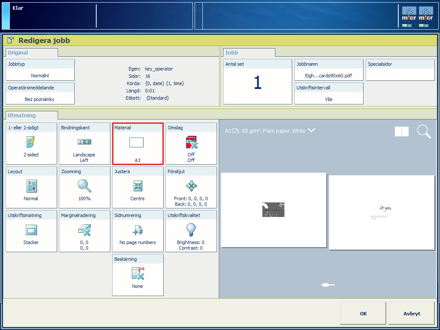
Task: Open the 2-sided printing setting icon
Action: tap(31, 142)
